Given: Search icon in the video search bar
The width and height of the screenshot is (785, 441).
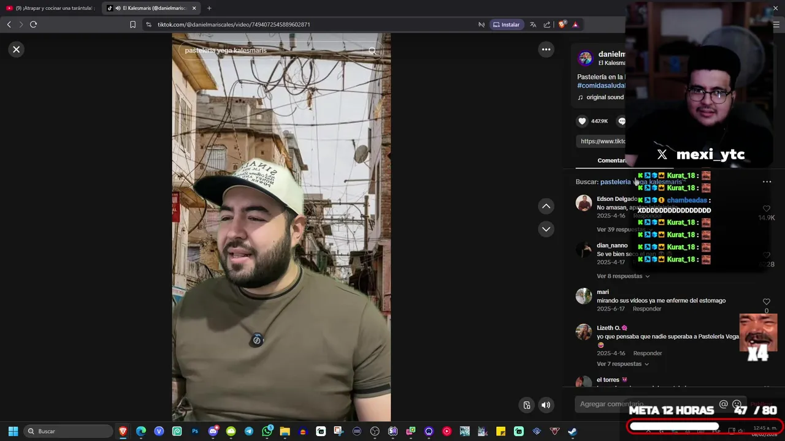Looking at the screenshot, I should (x=372, y=51).
